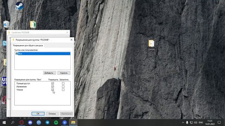Click the Удалить button
Screen dimensions: 225x126
pyautogui.click(x=64, y=73)
